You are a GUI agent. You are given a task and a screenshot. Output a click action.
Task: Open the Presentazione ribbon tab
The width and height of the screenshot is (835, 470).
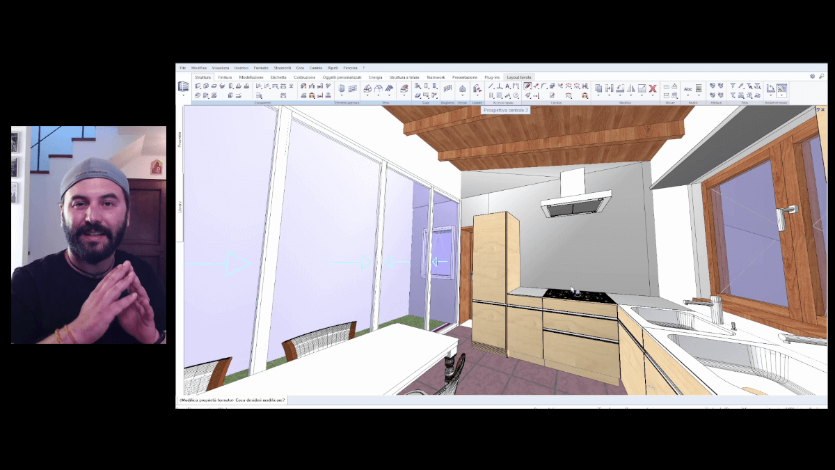(x=465, y=77)
